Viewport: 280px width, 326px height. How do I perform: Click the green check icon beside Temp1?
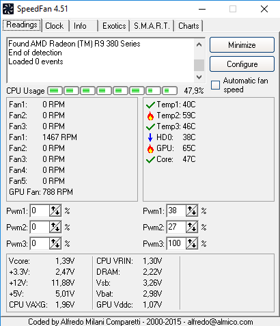pos(150,105)
